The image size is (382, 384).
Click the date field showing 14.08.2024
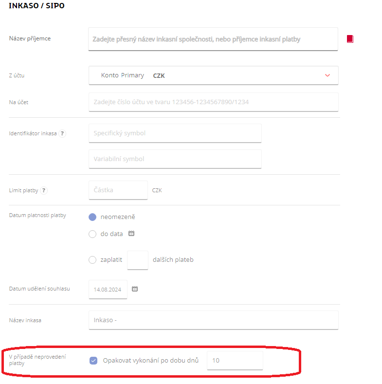(108, 289)
